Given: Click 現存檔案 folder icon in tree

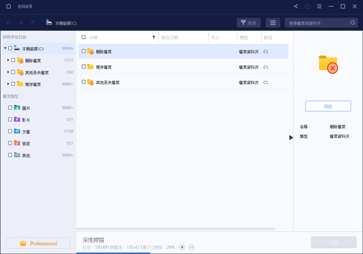Looking at the screenshot, I should coord(20,84).
